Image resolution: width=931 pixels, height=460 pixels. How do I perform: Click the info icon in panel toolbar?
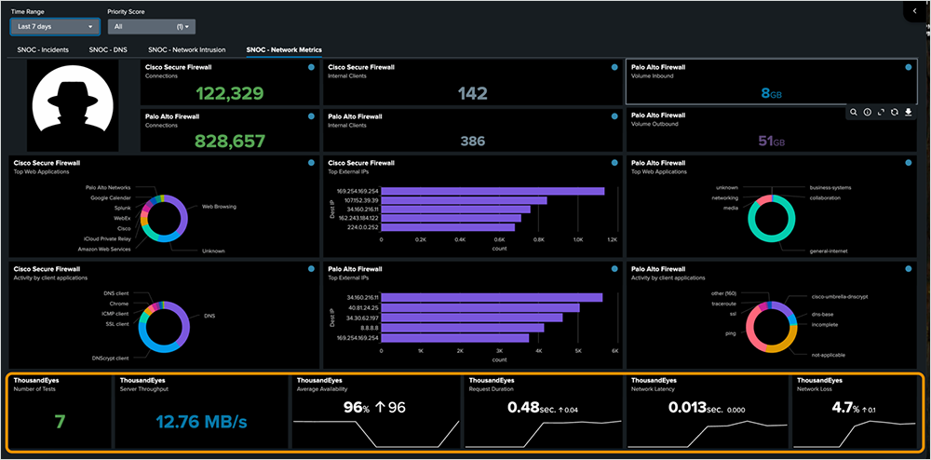[867, 112]
